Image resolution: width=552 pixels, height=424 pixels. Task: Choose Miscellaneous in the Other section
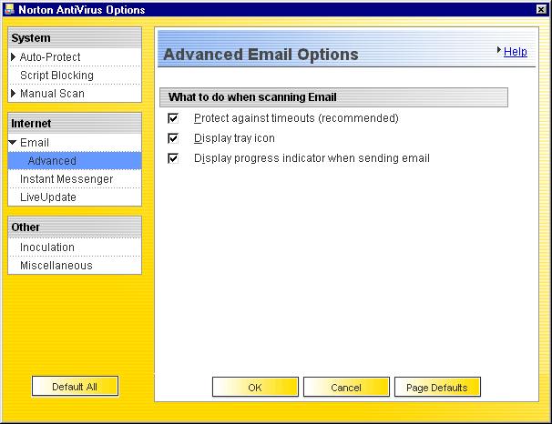56,266
